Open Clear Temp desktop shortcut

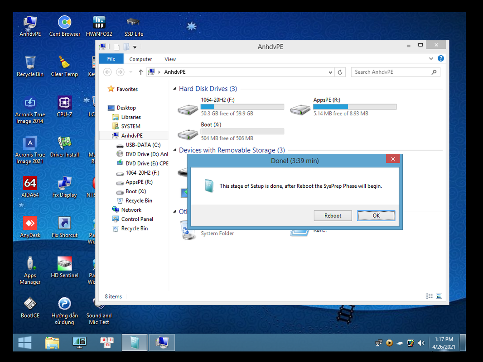click(x=64, y=67)
